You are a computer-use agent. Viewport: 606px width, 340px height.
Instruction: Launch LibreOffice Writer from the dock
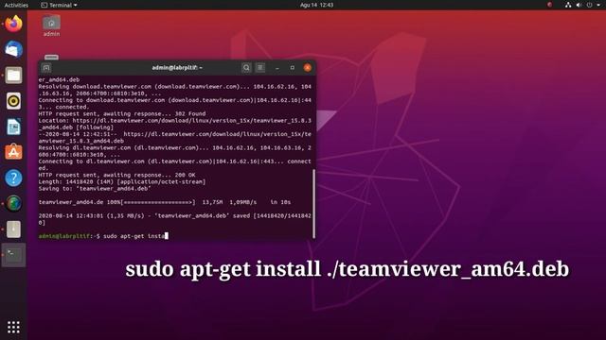[13, 127]
